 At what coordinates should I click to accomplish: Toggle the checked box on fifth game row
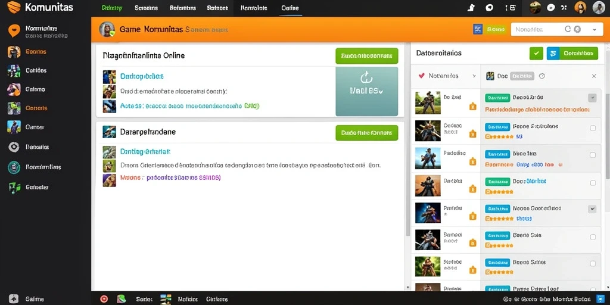(x=592, y=209)
